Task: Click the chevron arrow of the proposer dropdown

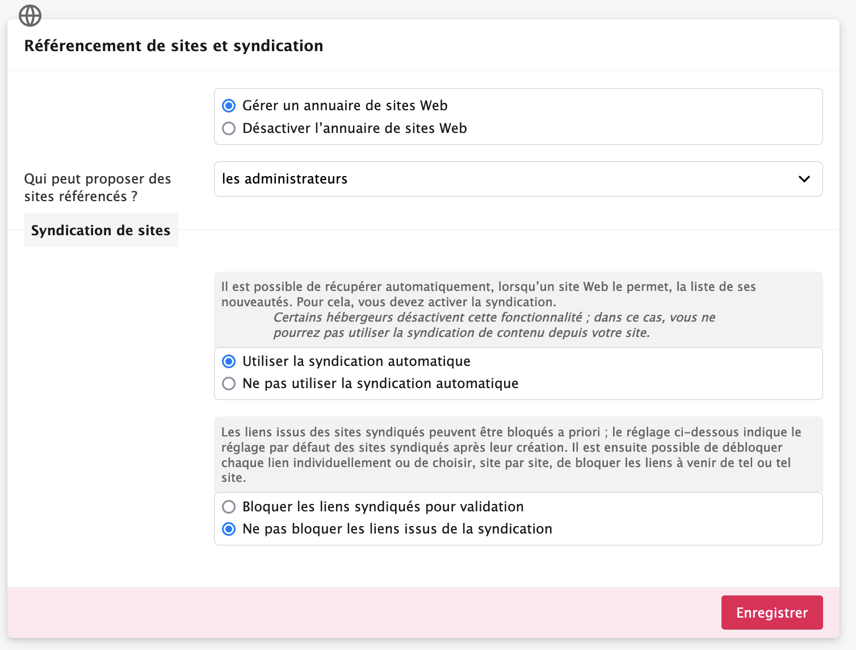Action: pyautogui.click(x=804, y=179)
